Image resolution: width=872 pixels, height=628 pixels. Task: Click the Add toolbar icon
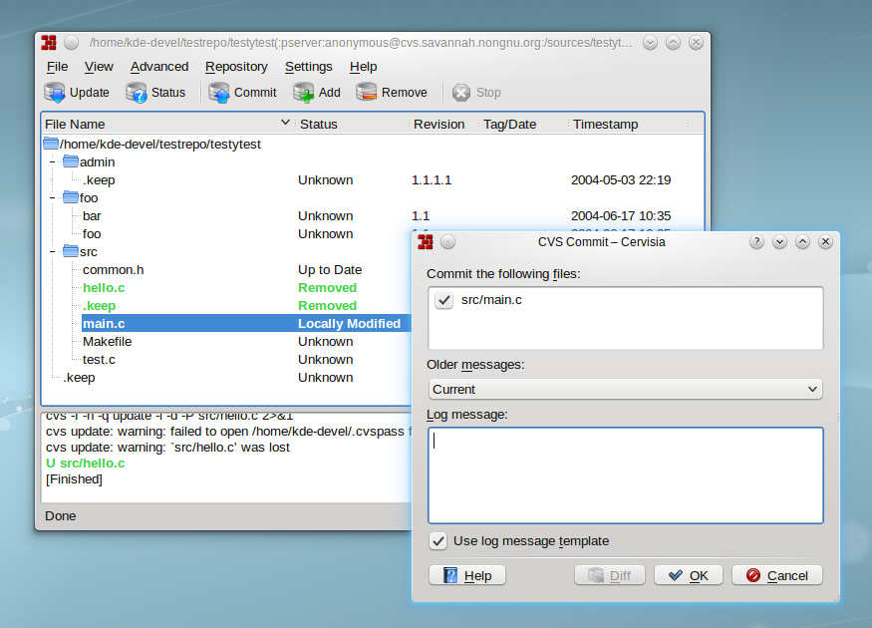coord(304,93)
